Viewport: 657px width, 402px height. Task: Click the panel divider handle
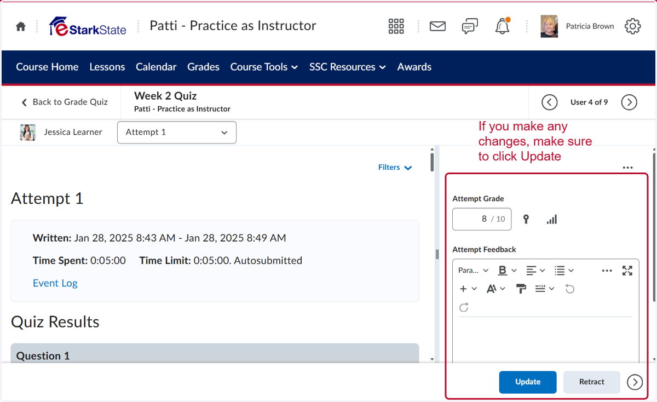point(437,254)
